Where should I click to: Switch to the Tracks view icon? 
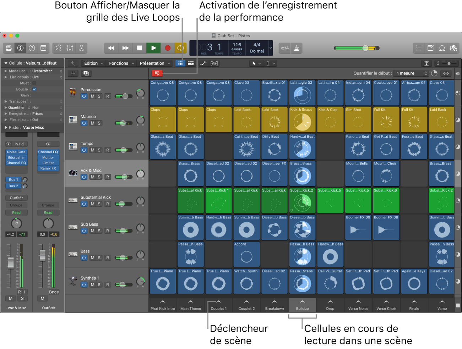tap(190, 63)
